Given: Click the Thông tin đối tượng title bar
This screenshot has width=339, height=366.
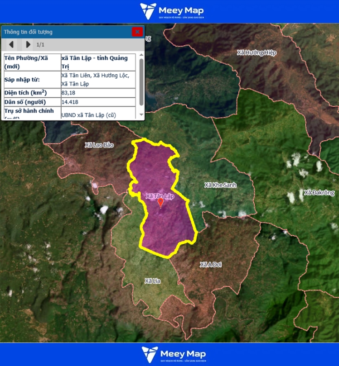Looking at the screenshot, I should pos(63,32).
